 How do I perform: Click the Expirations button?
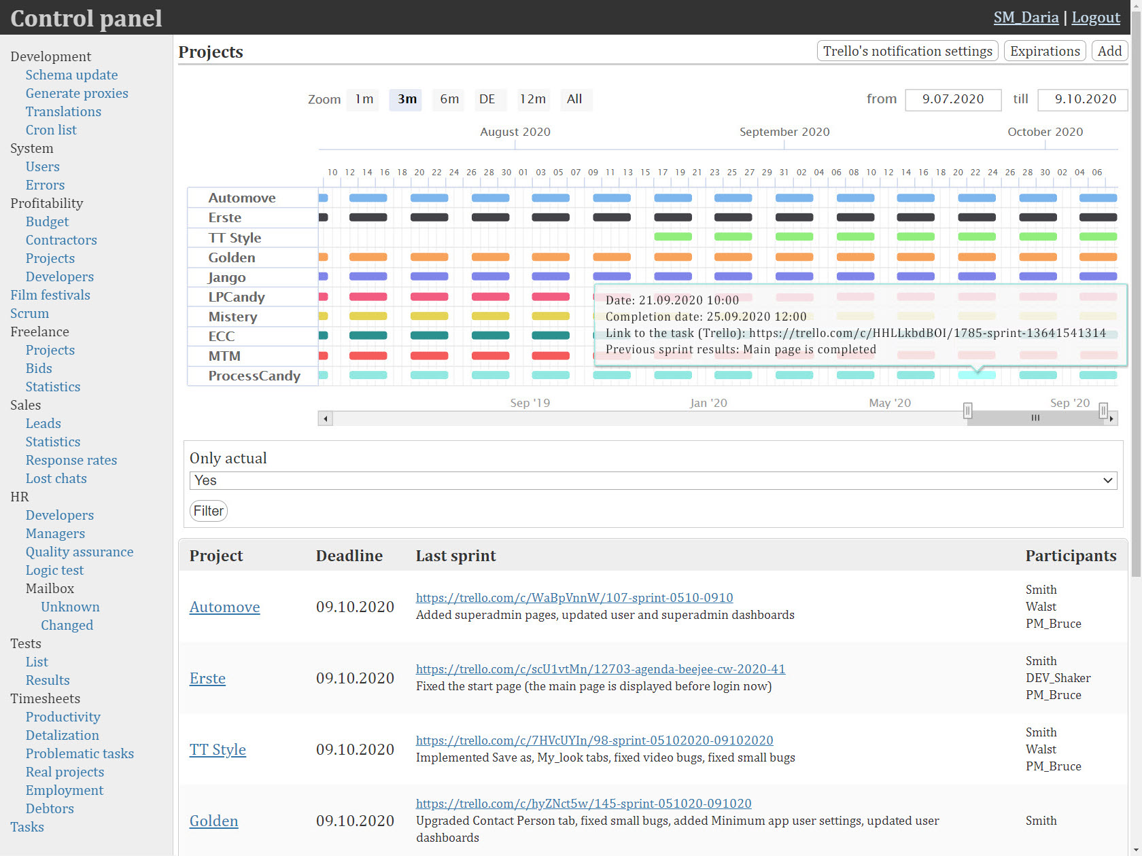coord(1044,51)
